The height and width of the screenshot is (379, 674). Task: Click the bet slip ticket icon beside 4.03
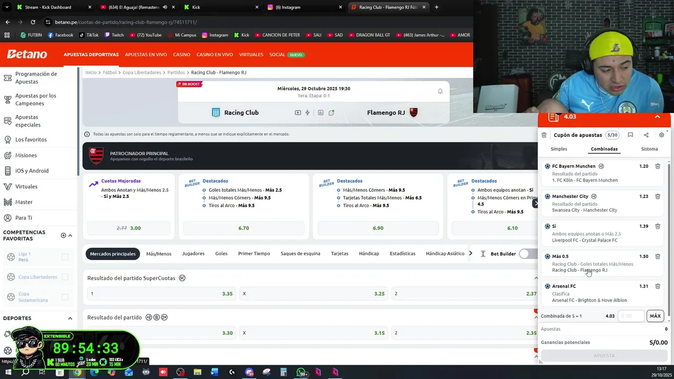[x=553, y=117]
